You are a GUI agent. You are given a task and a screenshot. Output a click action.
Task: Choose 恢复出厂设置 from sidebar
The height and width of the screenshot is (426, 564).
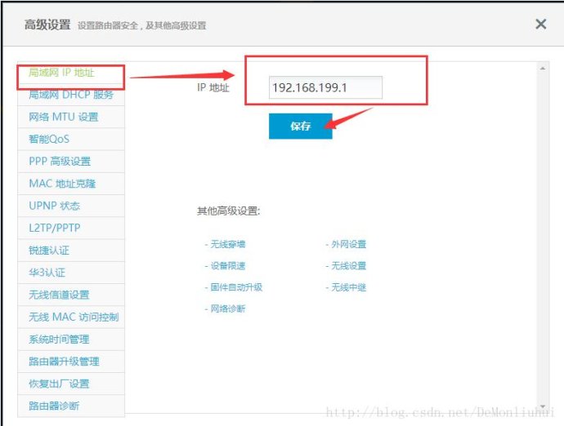[x=59, y=384]
